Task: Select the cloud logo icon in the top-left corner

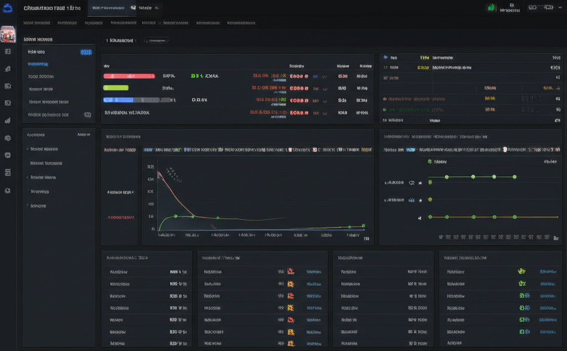Action: tap(8, 8)
